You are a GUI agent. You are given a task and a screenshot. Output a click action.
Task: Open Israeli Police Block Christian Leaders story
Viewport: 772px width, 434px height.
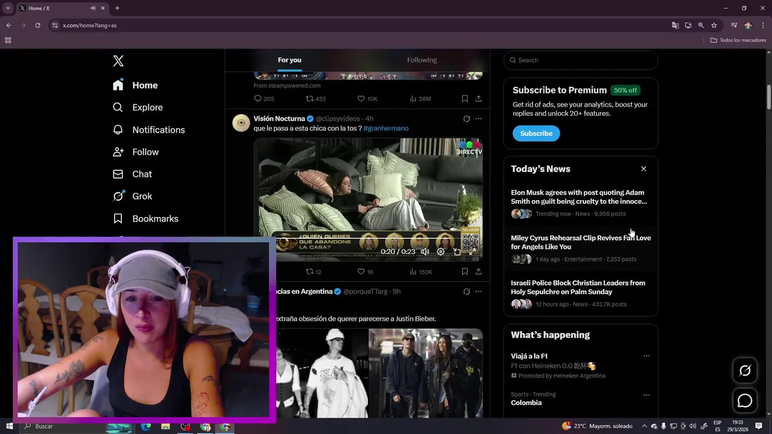point(580,294)
